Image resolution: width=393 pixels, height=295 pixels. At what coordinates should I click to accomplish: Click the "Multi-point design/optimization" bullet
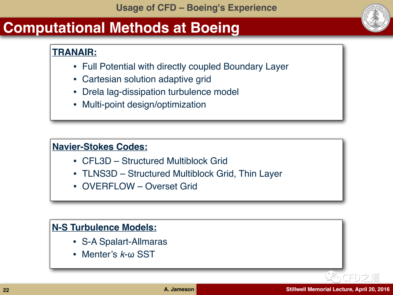point(144,105)
